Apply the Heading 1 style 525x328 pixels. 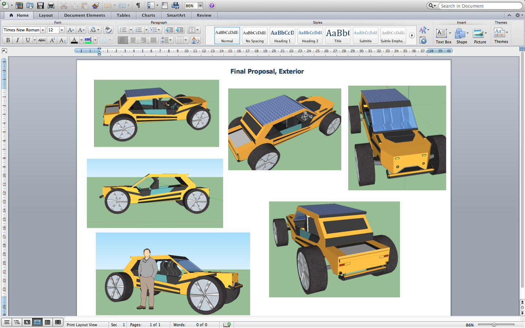(282, 35)
